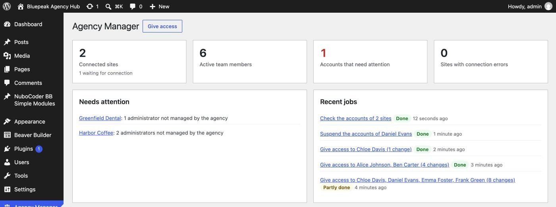Click the Users person icon in sidebar
Viewport: 556px width, 207px height.
[x=7, y=162]
